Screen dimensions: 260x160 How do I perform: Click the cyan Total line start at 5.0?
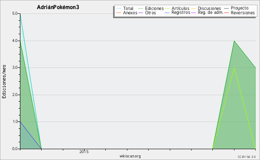(x=20, y=14)
